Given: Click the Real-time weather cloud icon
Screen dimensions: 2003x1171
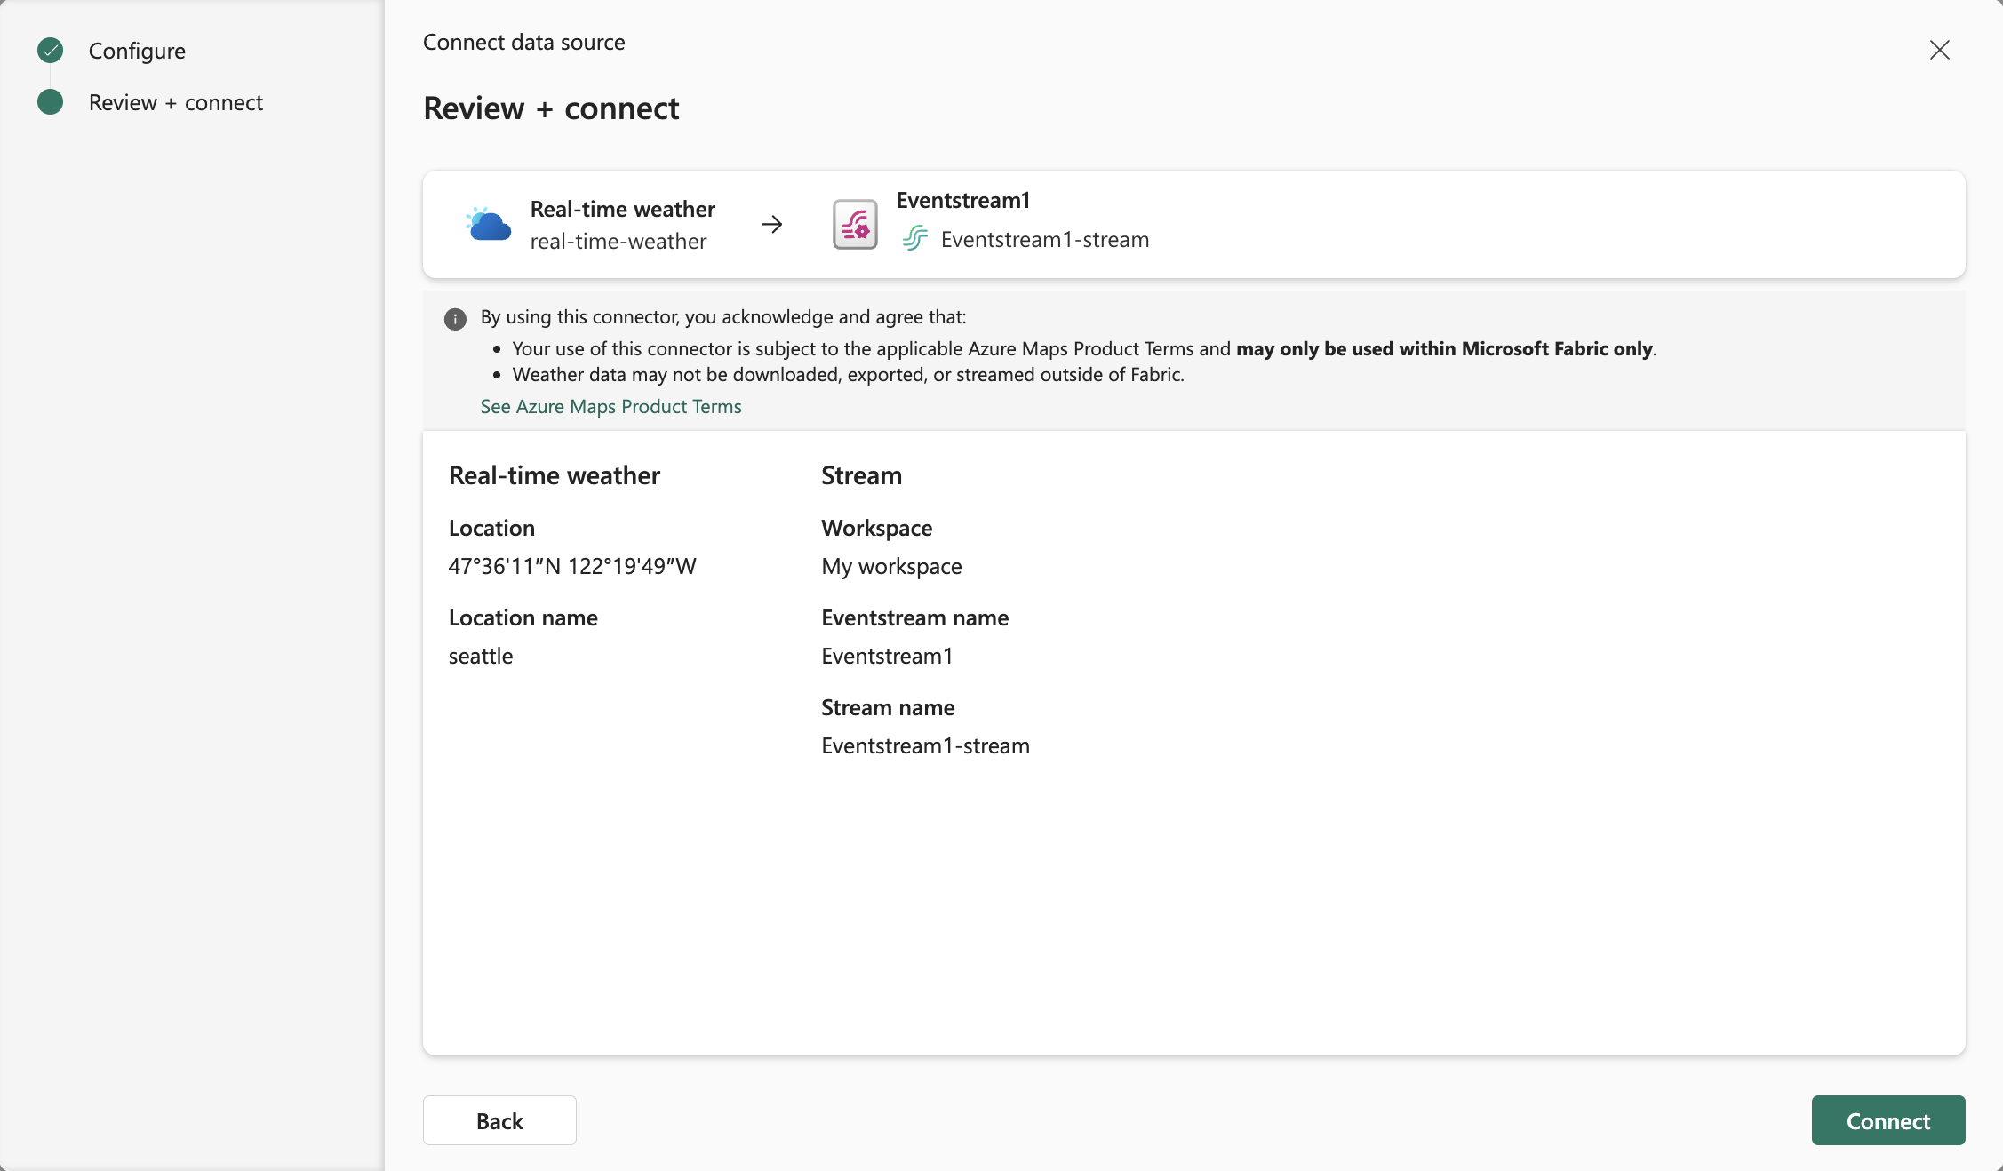Looking at the screenshot, I should pos(489,225).
